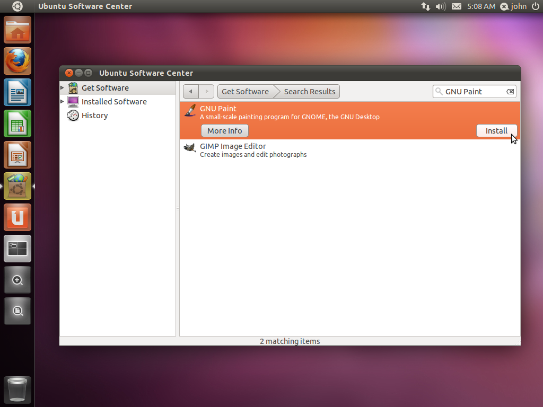
Task: Open LibreOffice Impress presentation launcher icon
Action: [x=17, y=155]
